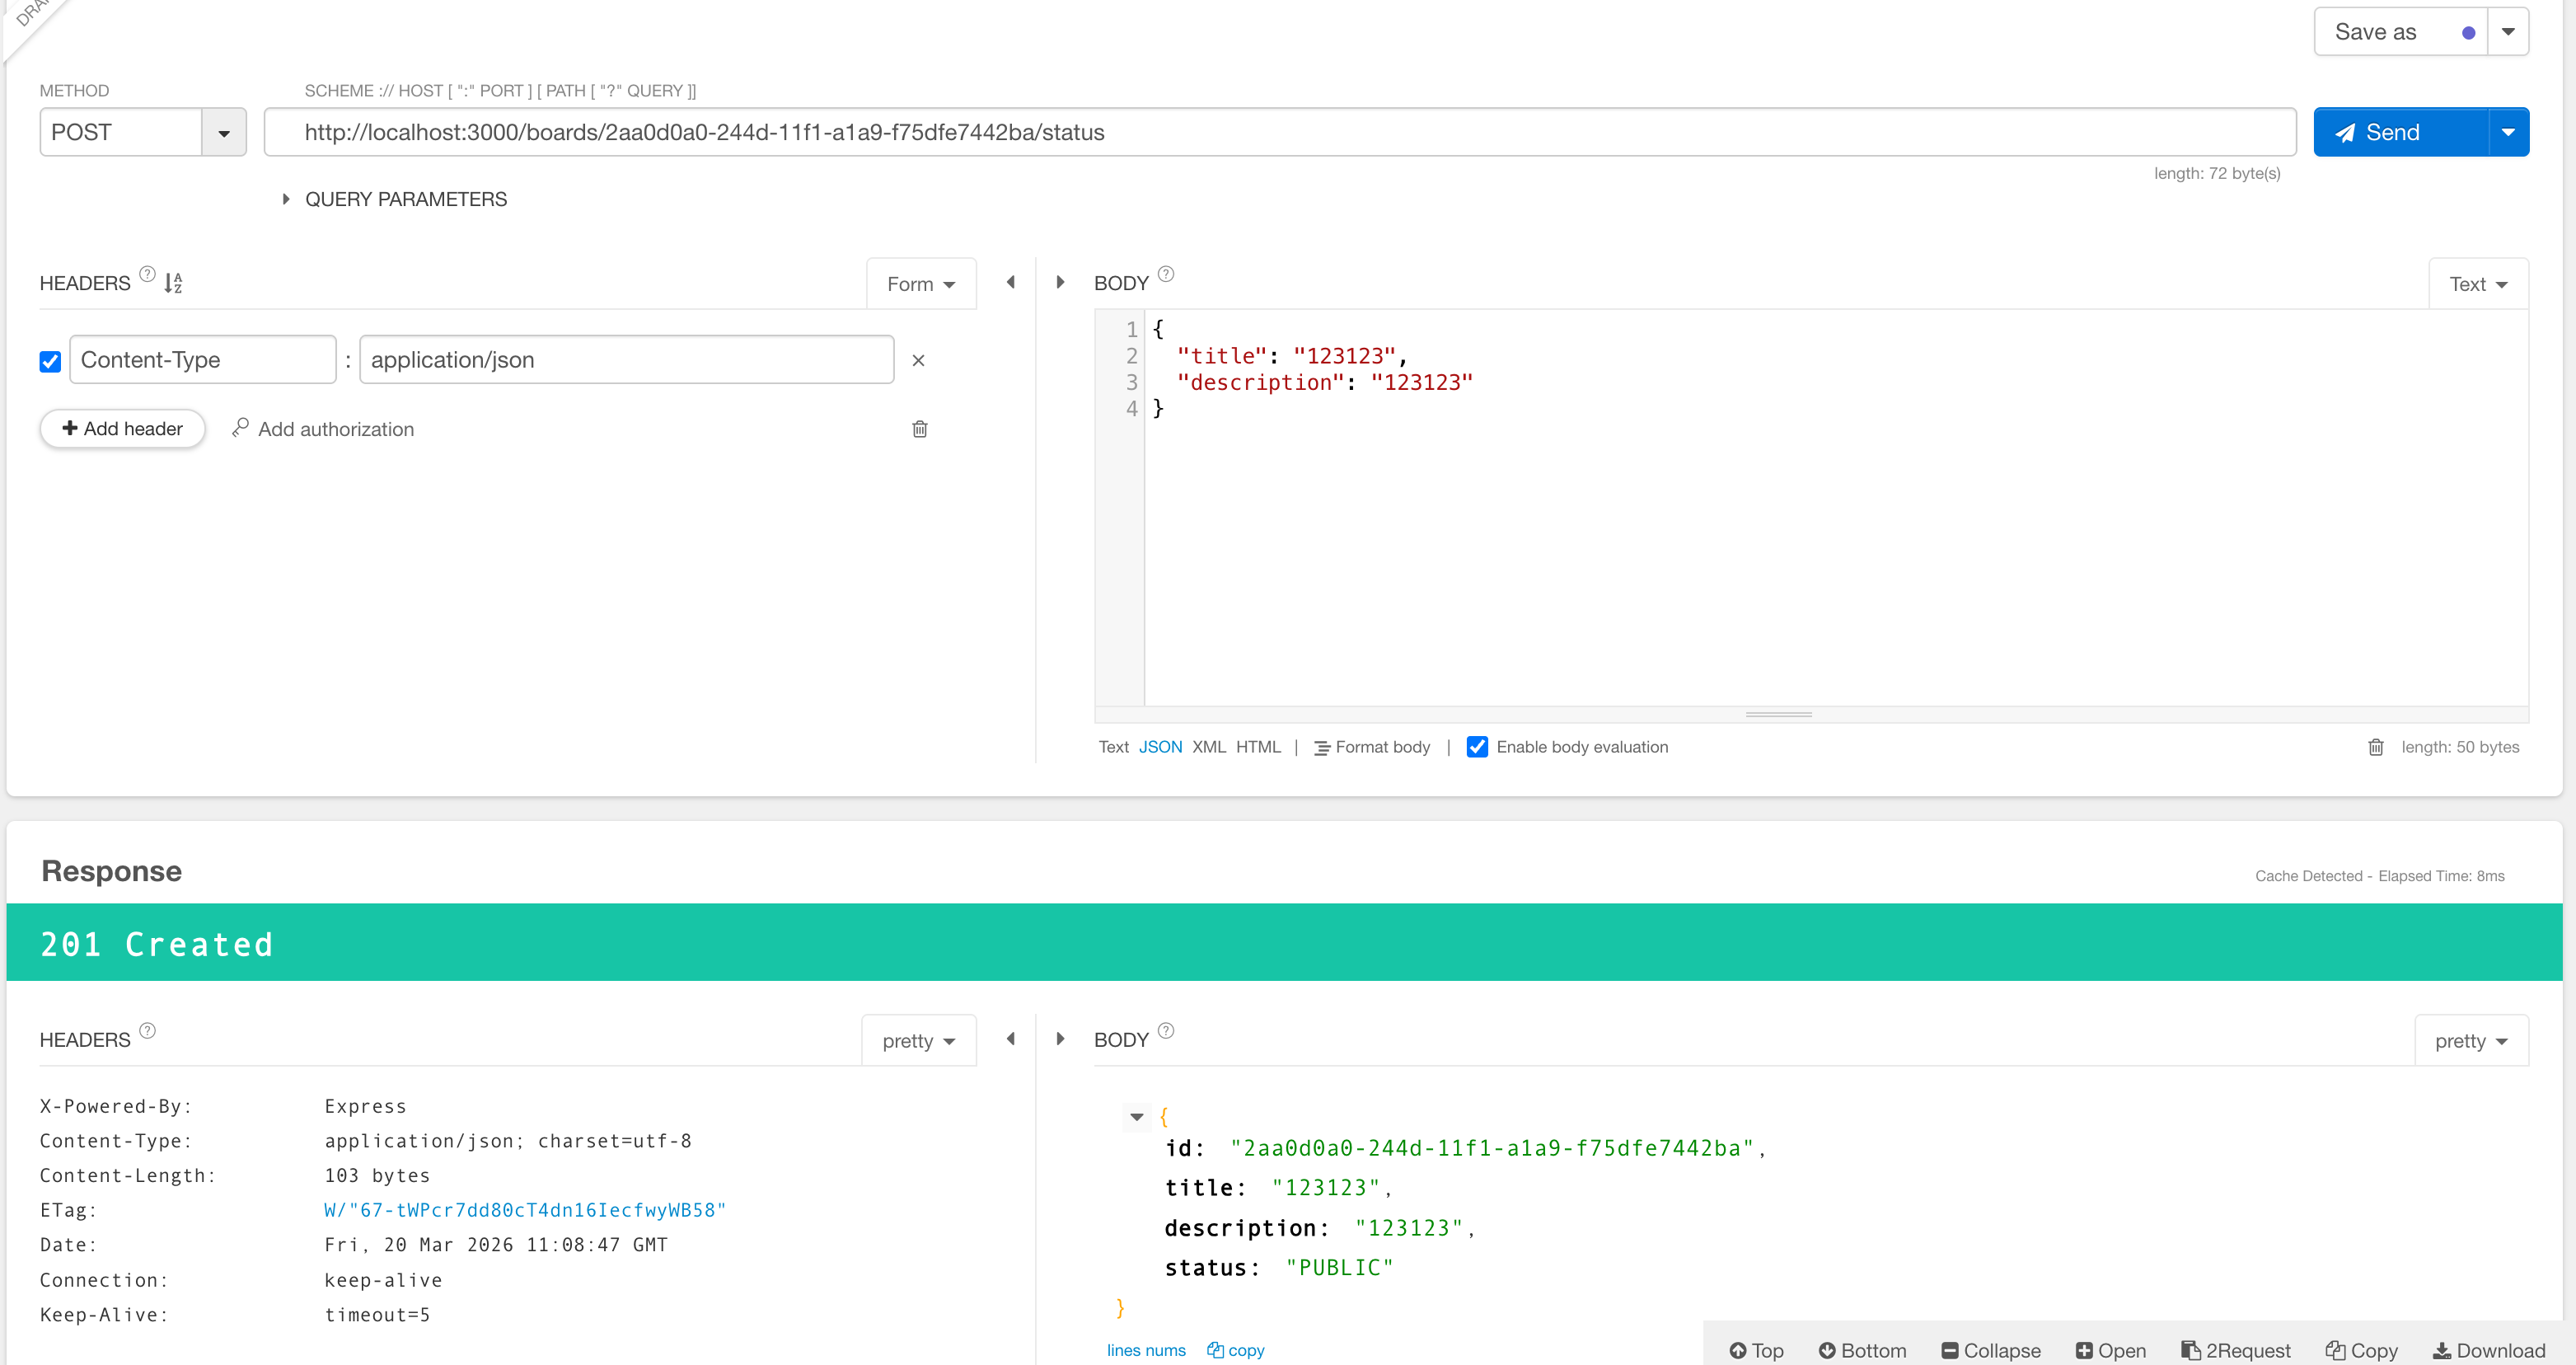Collapse request headers panel left arrow
Viewport: 2576px width, 1365px height.
(x=1010, y=283)
